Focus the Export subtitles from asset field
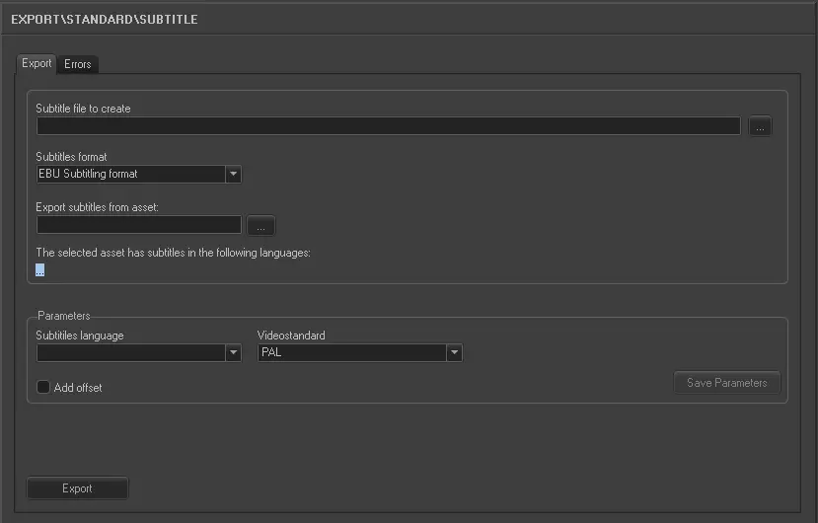 click(138, 225)
